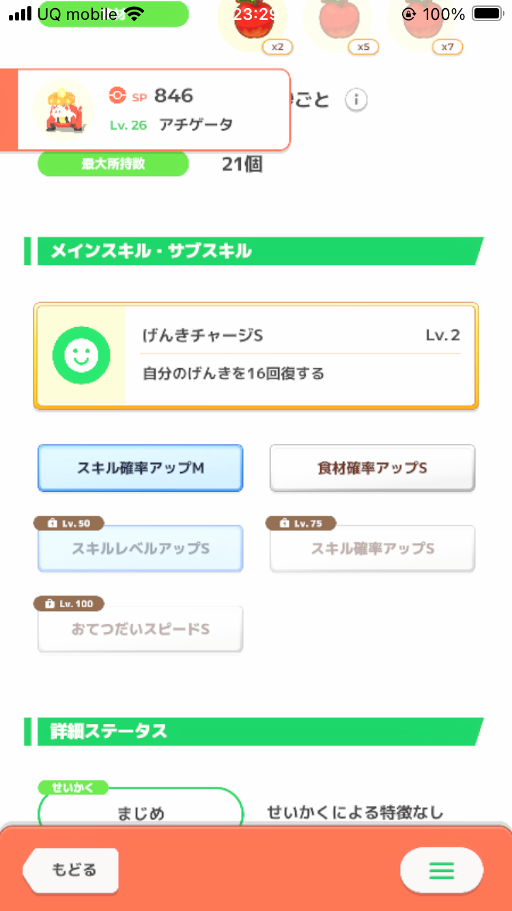Tap the アチゲータ Pokémon portrait icon
This screenshot has height=911, width=512.
[x=63, y=110]
